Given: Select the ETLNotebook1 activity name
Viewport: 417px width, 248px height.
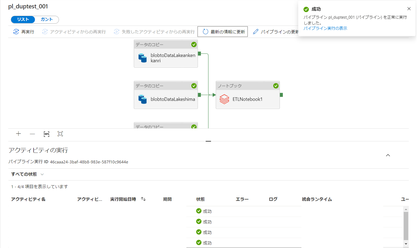Looking at the screenshot, I should pyautogui.click(x=248, y=99).
